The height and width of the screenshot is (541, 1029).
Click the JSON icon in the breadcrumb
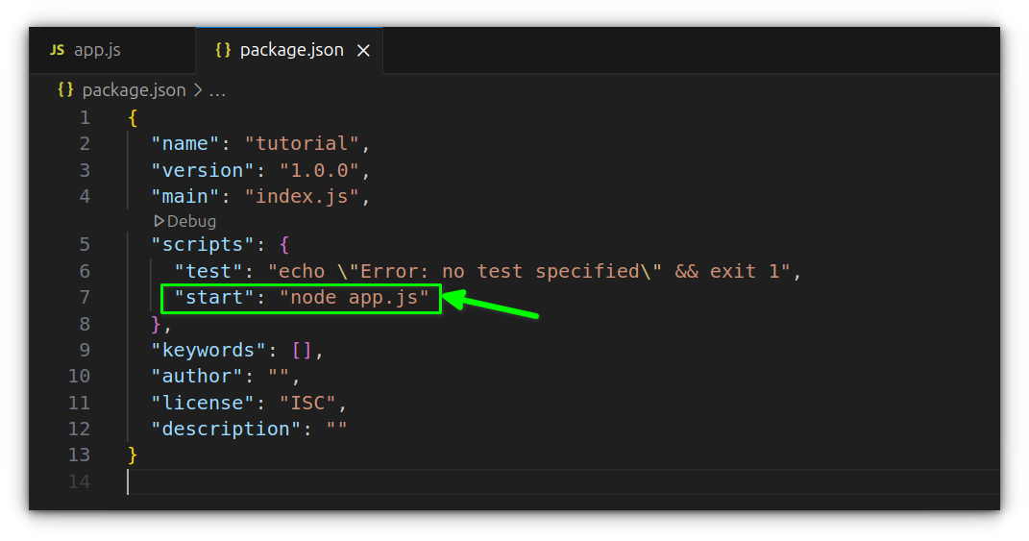pyautogui.click(x=65, y=90)
